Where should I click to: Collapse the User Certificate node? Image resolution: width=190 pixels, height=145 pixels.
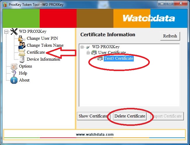pyautogui.click(x=88, y=53)
